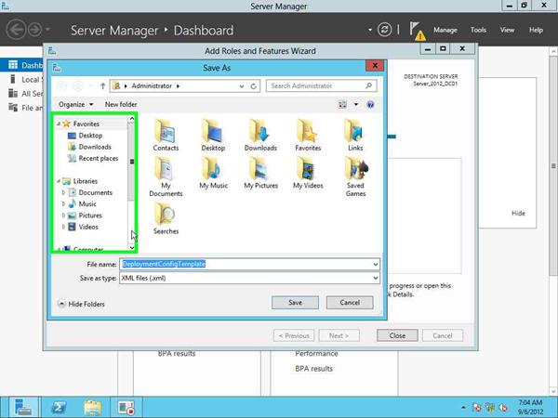This screenshot has height=418, width=558.
Task: Click the change view icon in Save As
Action: point(342,104)
